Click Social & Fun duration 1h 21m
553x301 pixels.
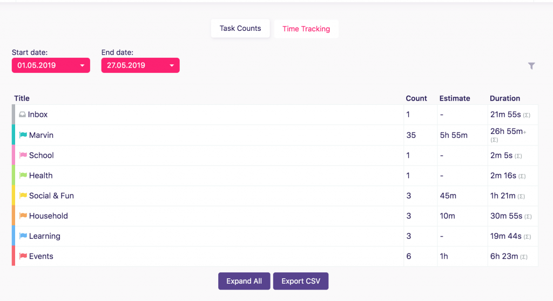click(x=503, y=196)
